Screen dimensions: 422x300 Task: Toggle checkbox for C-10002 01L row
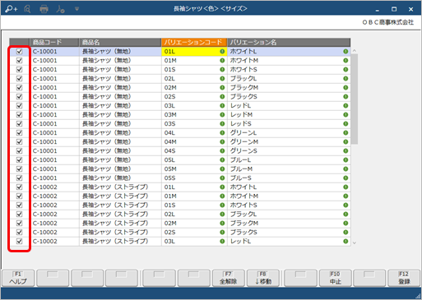coord(19,187)
